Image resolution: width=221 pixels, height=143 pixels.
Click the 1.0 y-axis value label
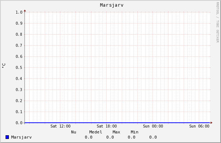click(x=19, y=12)
